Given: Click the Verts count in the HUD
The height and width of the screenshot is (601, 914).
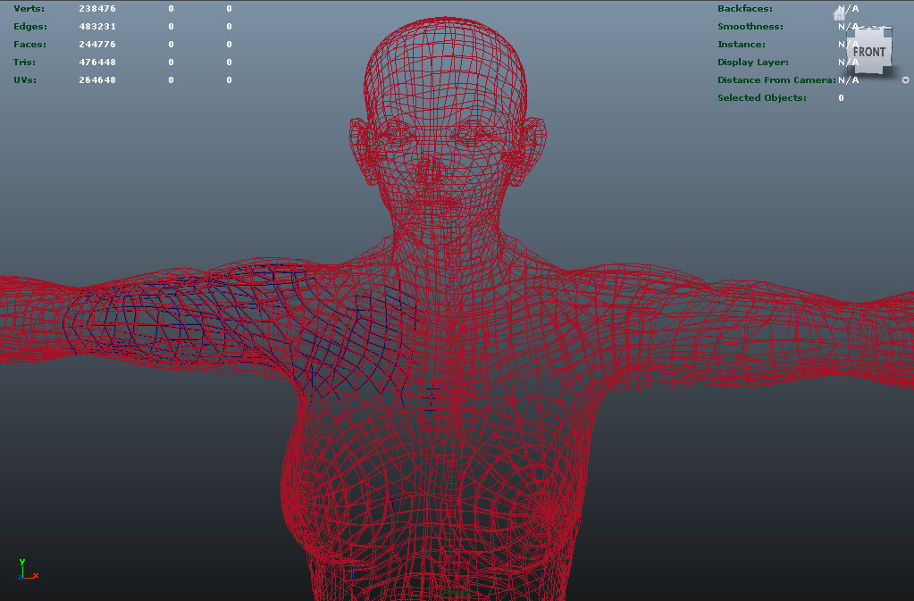Looking at the screenshot, I should click(x=96, y=9).
